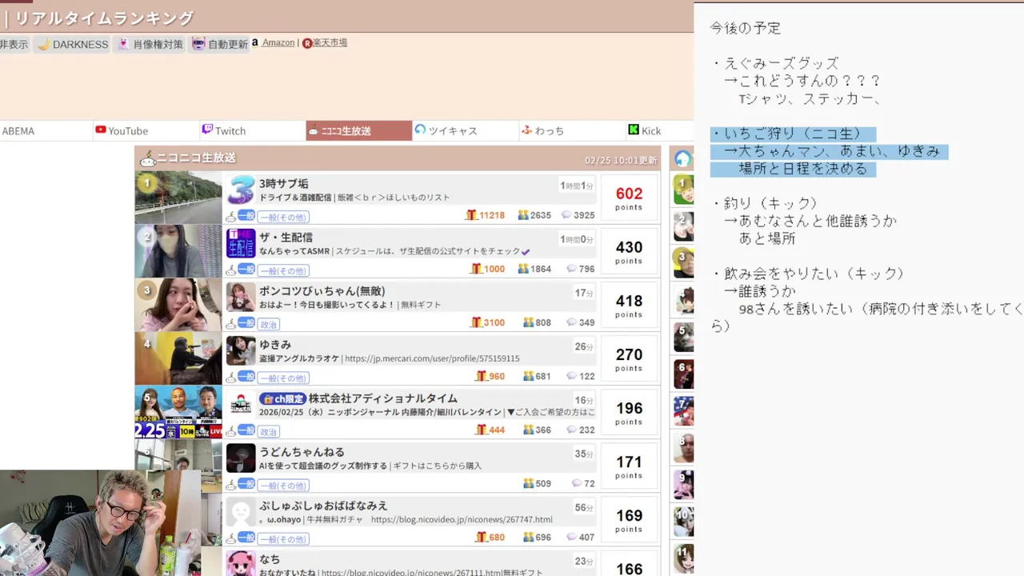Image resolution: width=1024 pixels, height=576 pixels.
Task: Open ポンコツぴぃちゃん stream thumbnail
Action: [178, 305]
